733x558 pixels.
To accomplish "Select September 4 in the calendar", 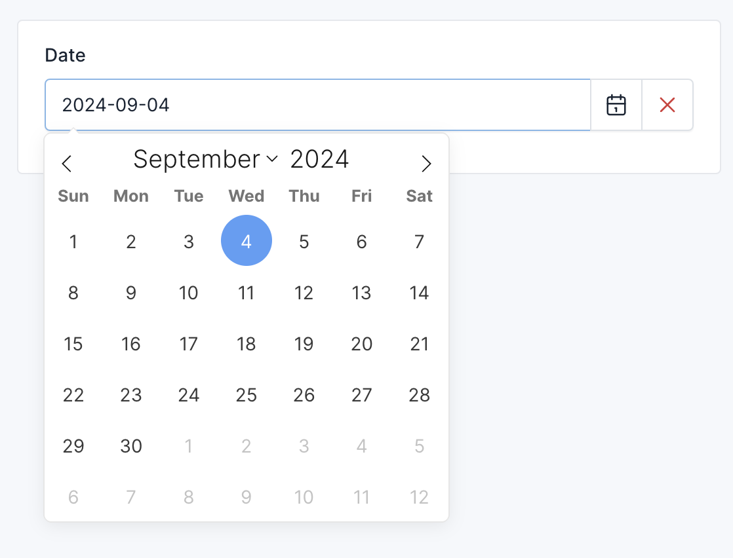I will click(247, 241).
